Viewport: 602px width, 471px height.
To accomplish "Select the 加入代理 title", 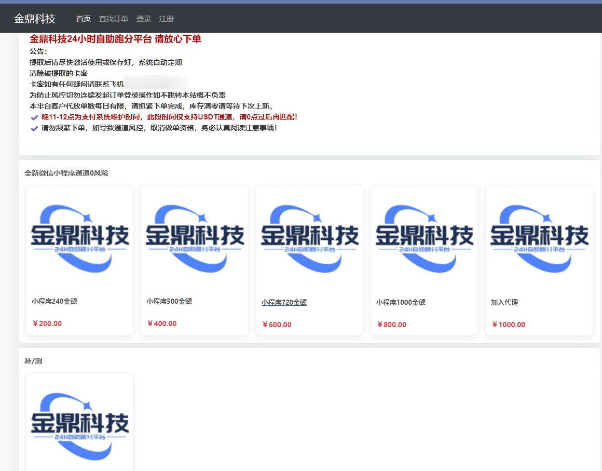I will coord(504,302).
